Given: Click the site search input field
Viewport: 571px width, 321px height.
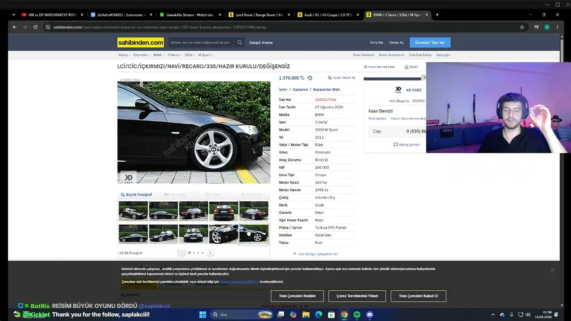Looking at the screenshot, I should (x=202, y=42).
